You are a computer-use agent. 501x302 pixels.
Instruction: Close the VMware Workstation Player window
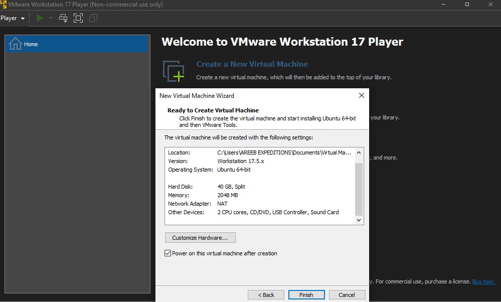(x=490, y=5)
